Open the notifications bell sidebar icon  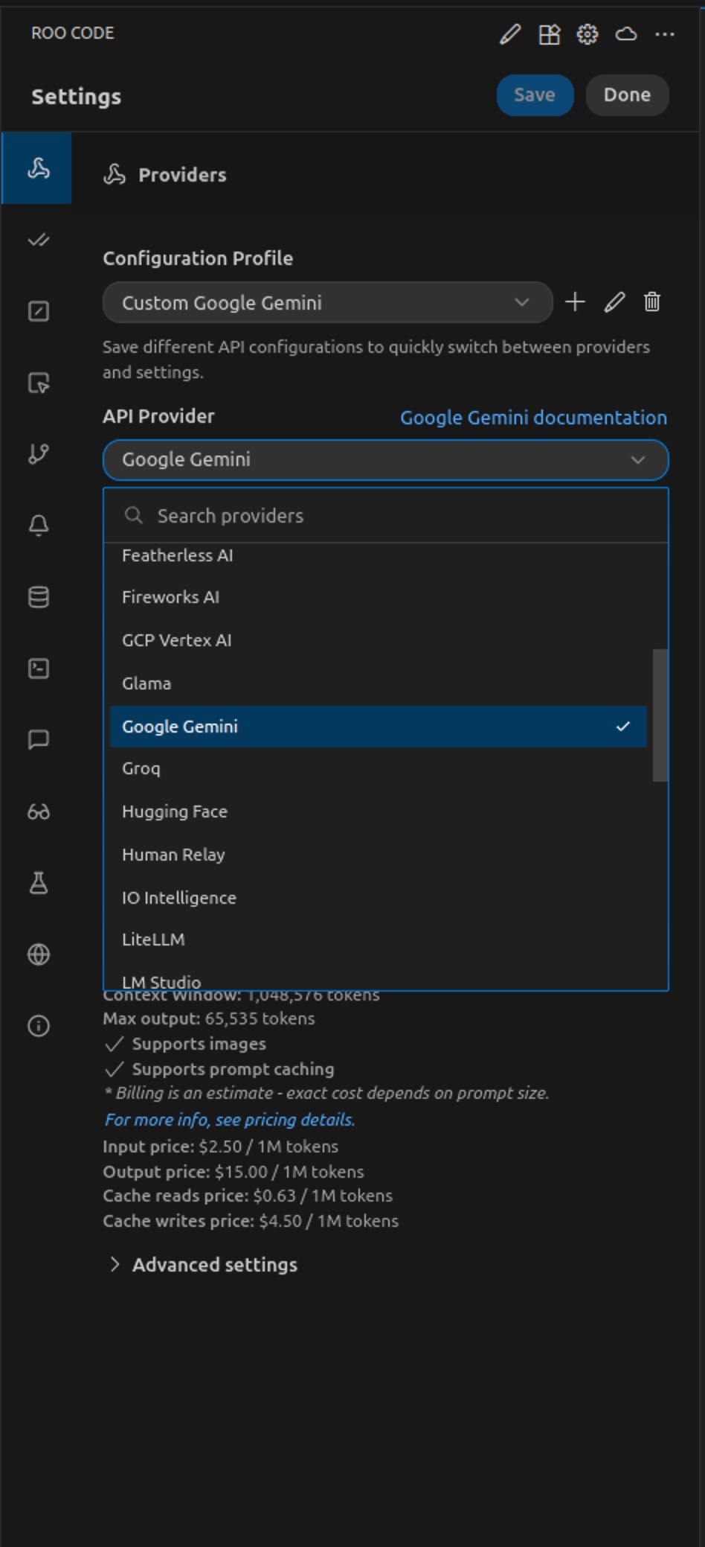(38, 526)
